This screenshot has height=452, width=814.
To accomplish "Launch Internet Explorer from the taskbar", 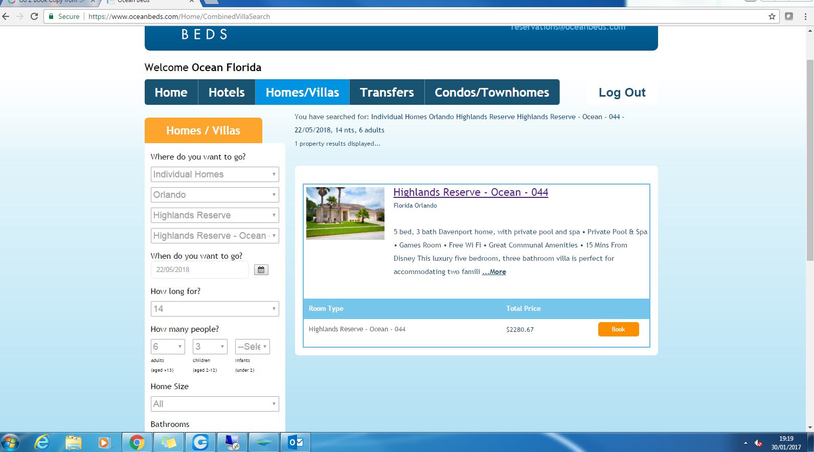I will [42, 442].
